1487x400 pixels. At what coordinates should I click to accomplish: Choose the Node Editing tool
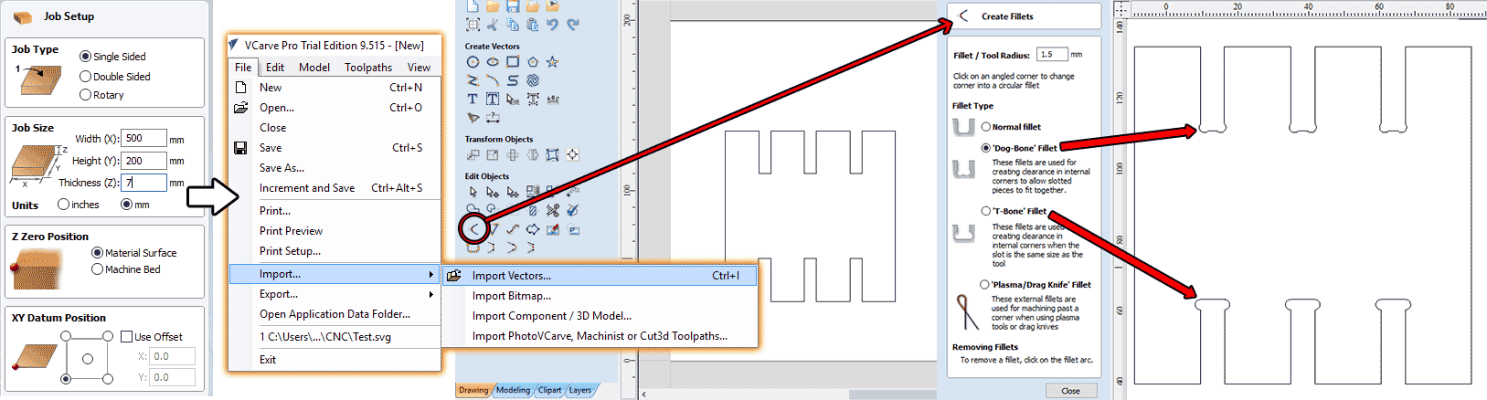[493, 191]
